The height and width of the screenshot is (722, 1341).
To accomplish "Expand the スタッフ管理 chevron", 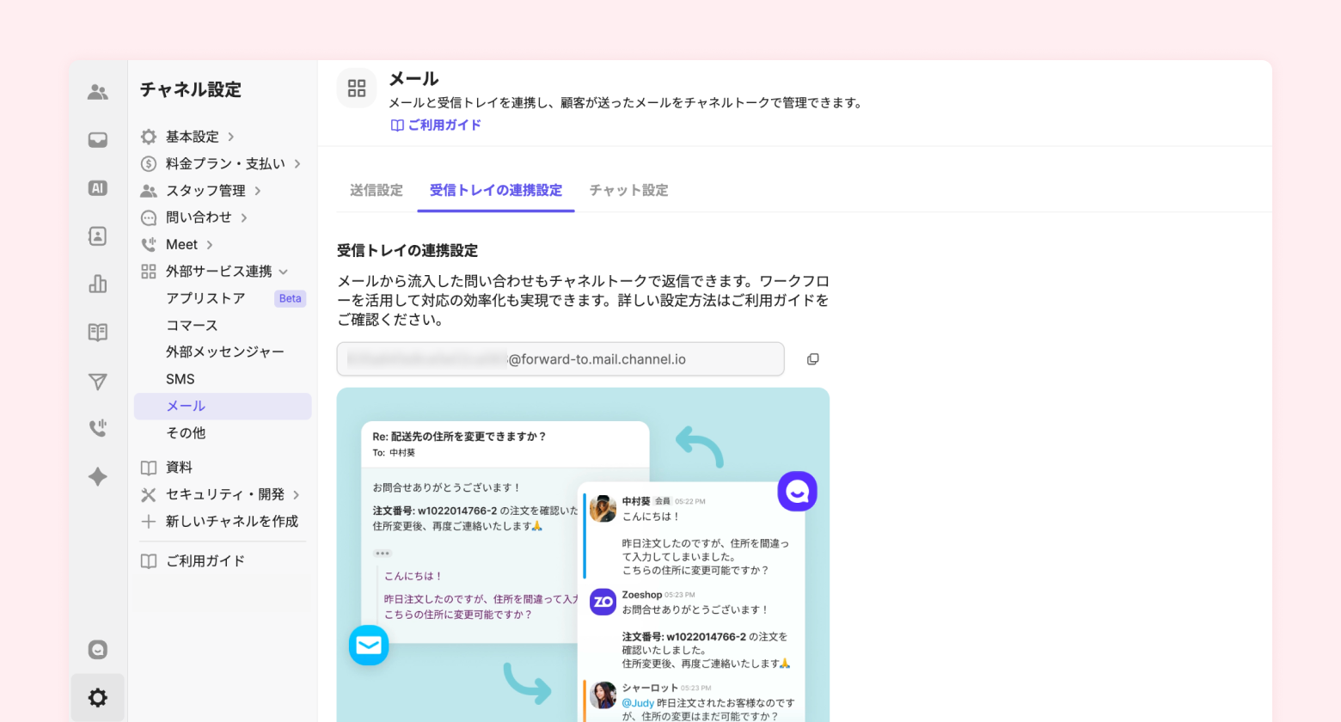I will 258,191.
